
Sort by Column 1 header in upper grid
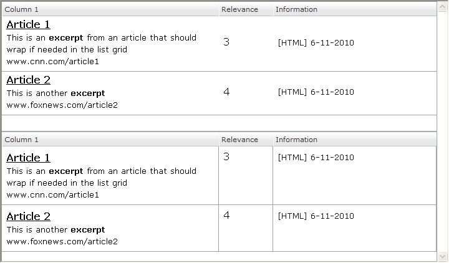click(21, 9)
